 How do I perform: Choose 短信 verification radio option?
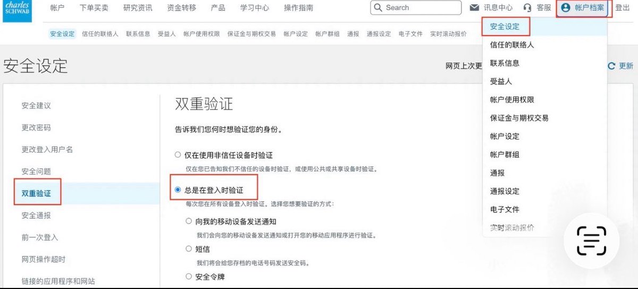coord(189,249)
